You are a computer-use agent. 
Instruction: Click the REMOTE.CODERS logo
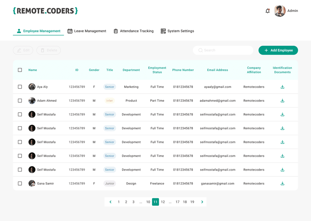[x=46, y=11]
